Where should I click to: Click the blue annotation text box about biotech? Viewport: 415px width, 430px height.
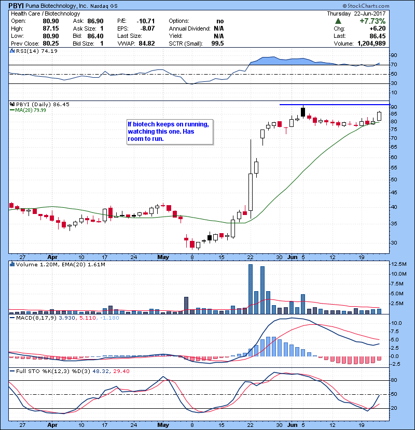(169, 132)
